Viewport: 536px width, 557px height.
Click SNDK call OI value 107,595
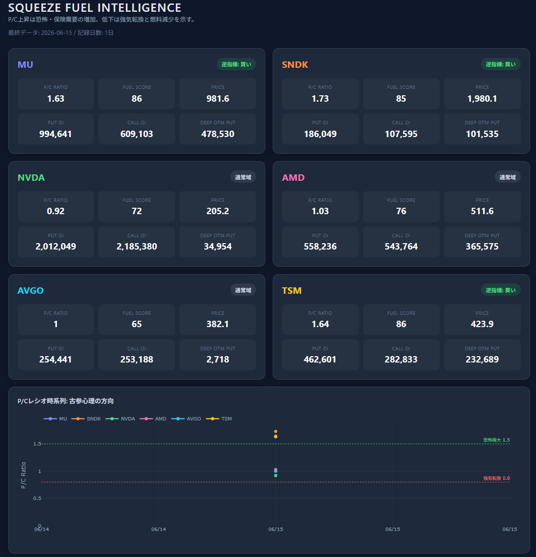click(x=401, y=134)
